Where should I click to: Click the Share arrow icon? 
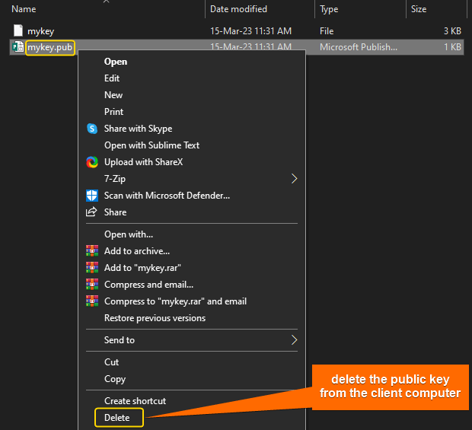(x=91, y=212)
